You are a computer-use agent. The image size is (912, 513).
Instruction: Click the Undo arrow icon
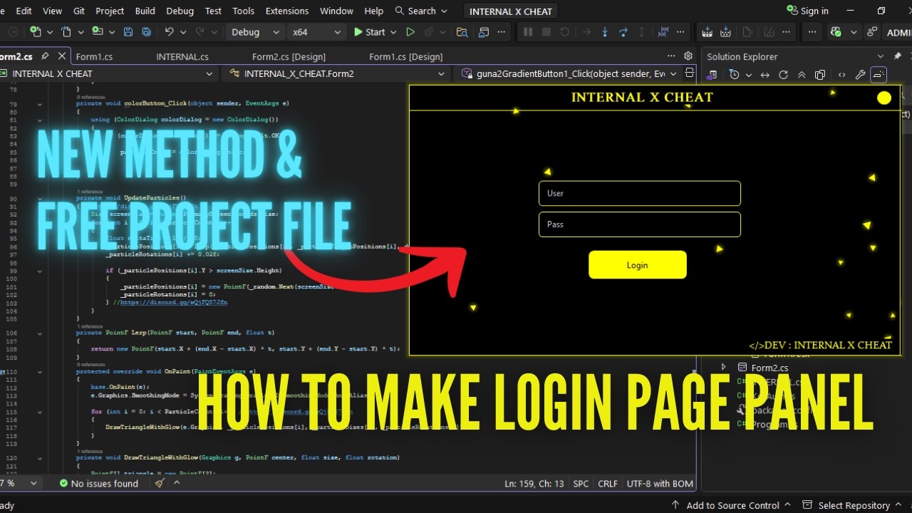coord(169,32)
